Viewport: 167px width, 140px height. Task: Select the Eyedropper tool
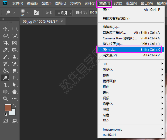[x=5, y=50]
